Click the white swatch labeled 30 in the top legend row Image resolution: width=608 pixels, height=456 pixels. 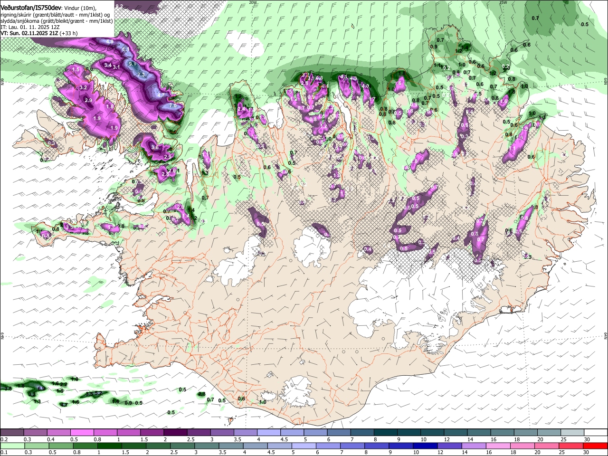(596, 433)
